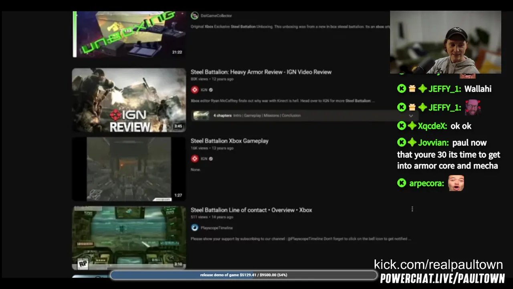The width and height of the screenshot is (513, 289).
Task: Click Jovvian username in chat
Action: [433, 143]
